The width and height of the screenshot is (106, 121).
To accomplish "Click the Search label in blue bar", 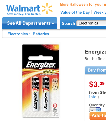I will pos(68,23).
